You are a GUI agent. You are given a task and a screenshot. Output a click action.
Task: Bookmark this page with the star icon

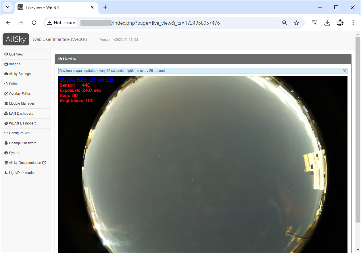click(296, 23)
